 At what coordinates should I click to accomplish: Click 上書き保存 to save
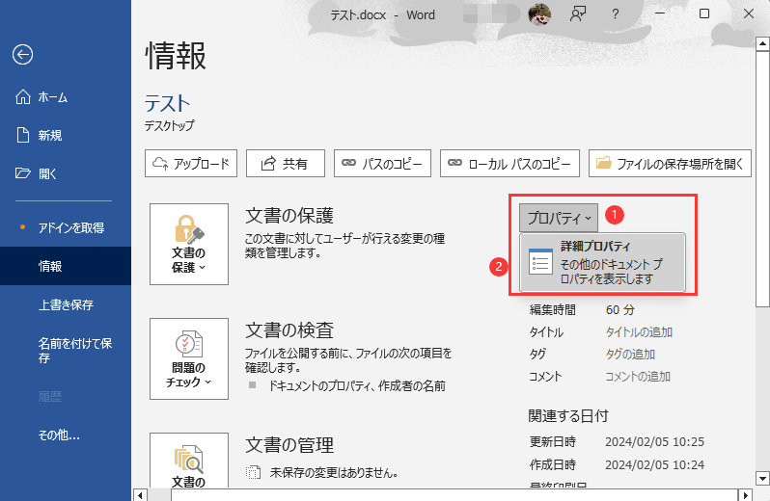(x=66, y=304)
